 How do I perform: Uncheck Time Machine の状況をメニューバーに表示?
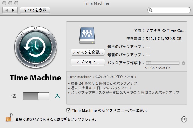[x=68, y=110]
